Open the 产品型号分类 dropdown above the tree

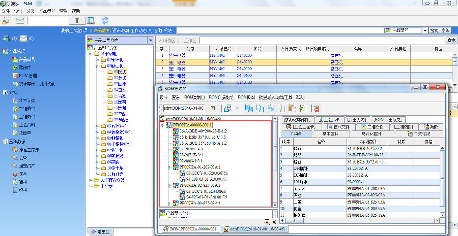(150, 40)
